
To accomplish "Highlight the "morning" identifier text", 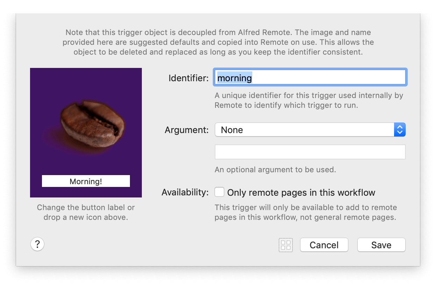I will click(x=234, y=78).
